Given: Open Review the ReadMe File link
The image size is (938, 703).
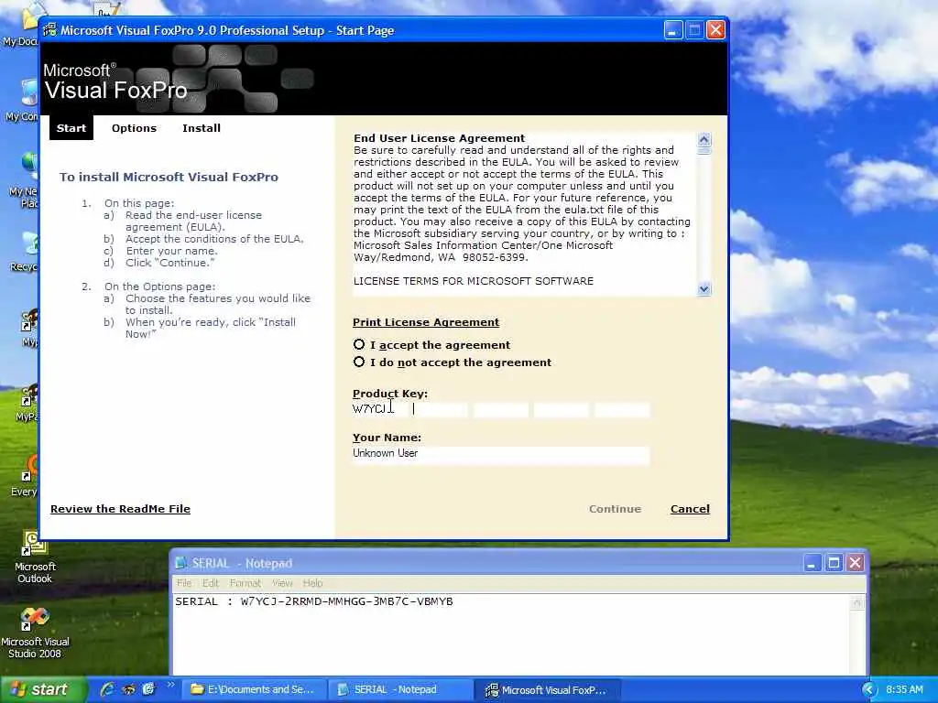Looking at the screenshot, I should pos(120,509).
